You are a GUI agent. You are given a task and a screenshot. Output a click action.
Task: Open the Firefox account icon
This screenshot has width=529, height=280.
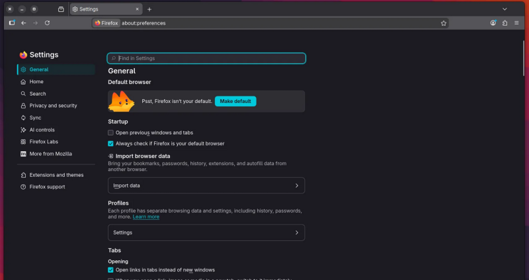click(493, 23)
